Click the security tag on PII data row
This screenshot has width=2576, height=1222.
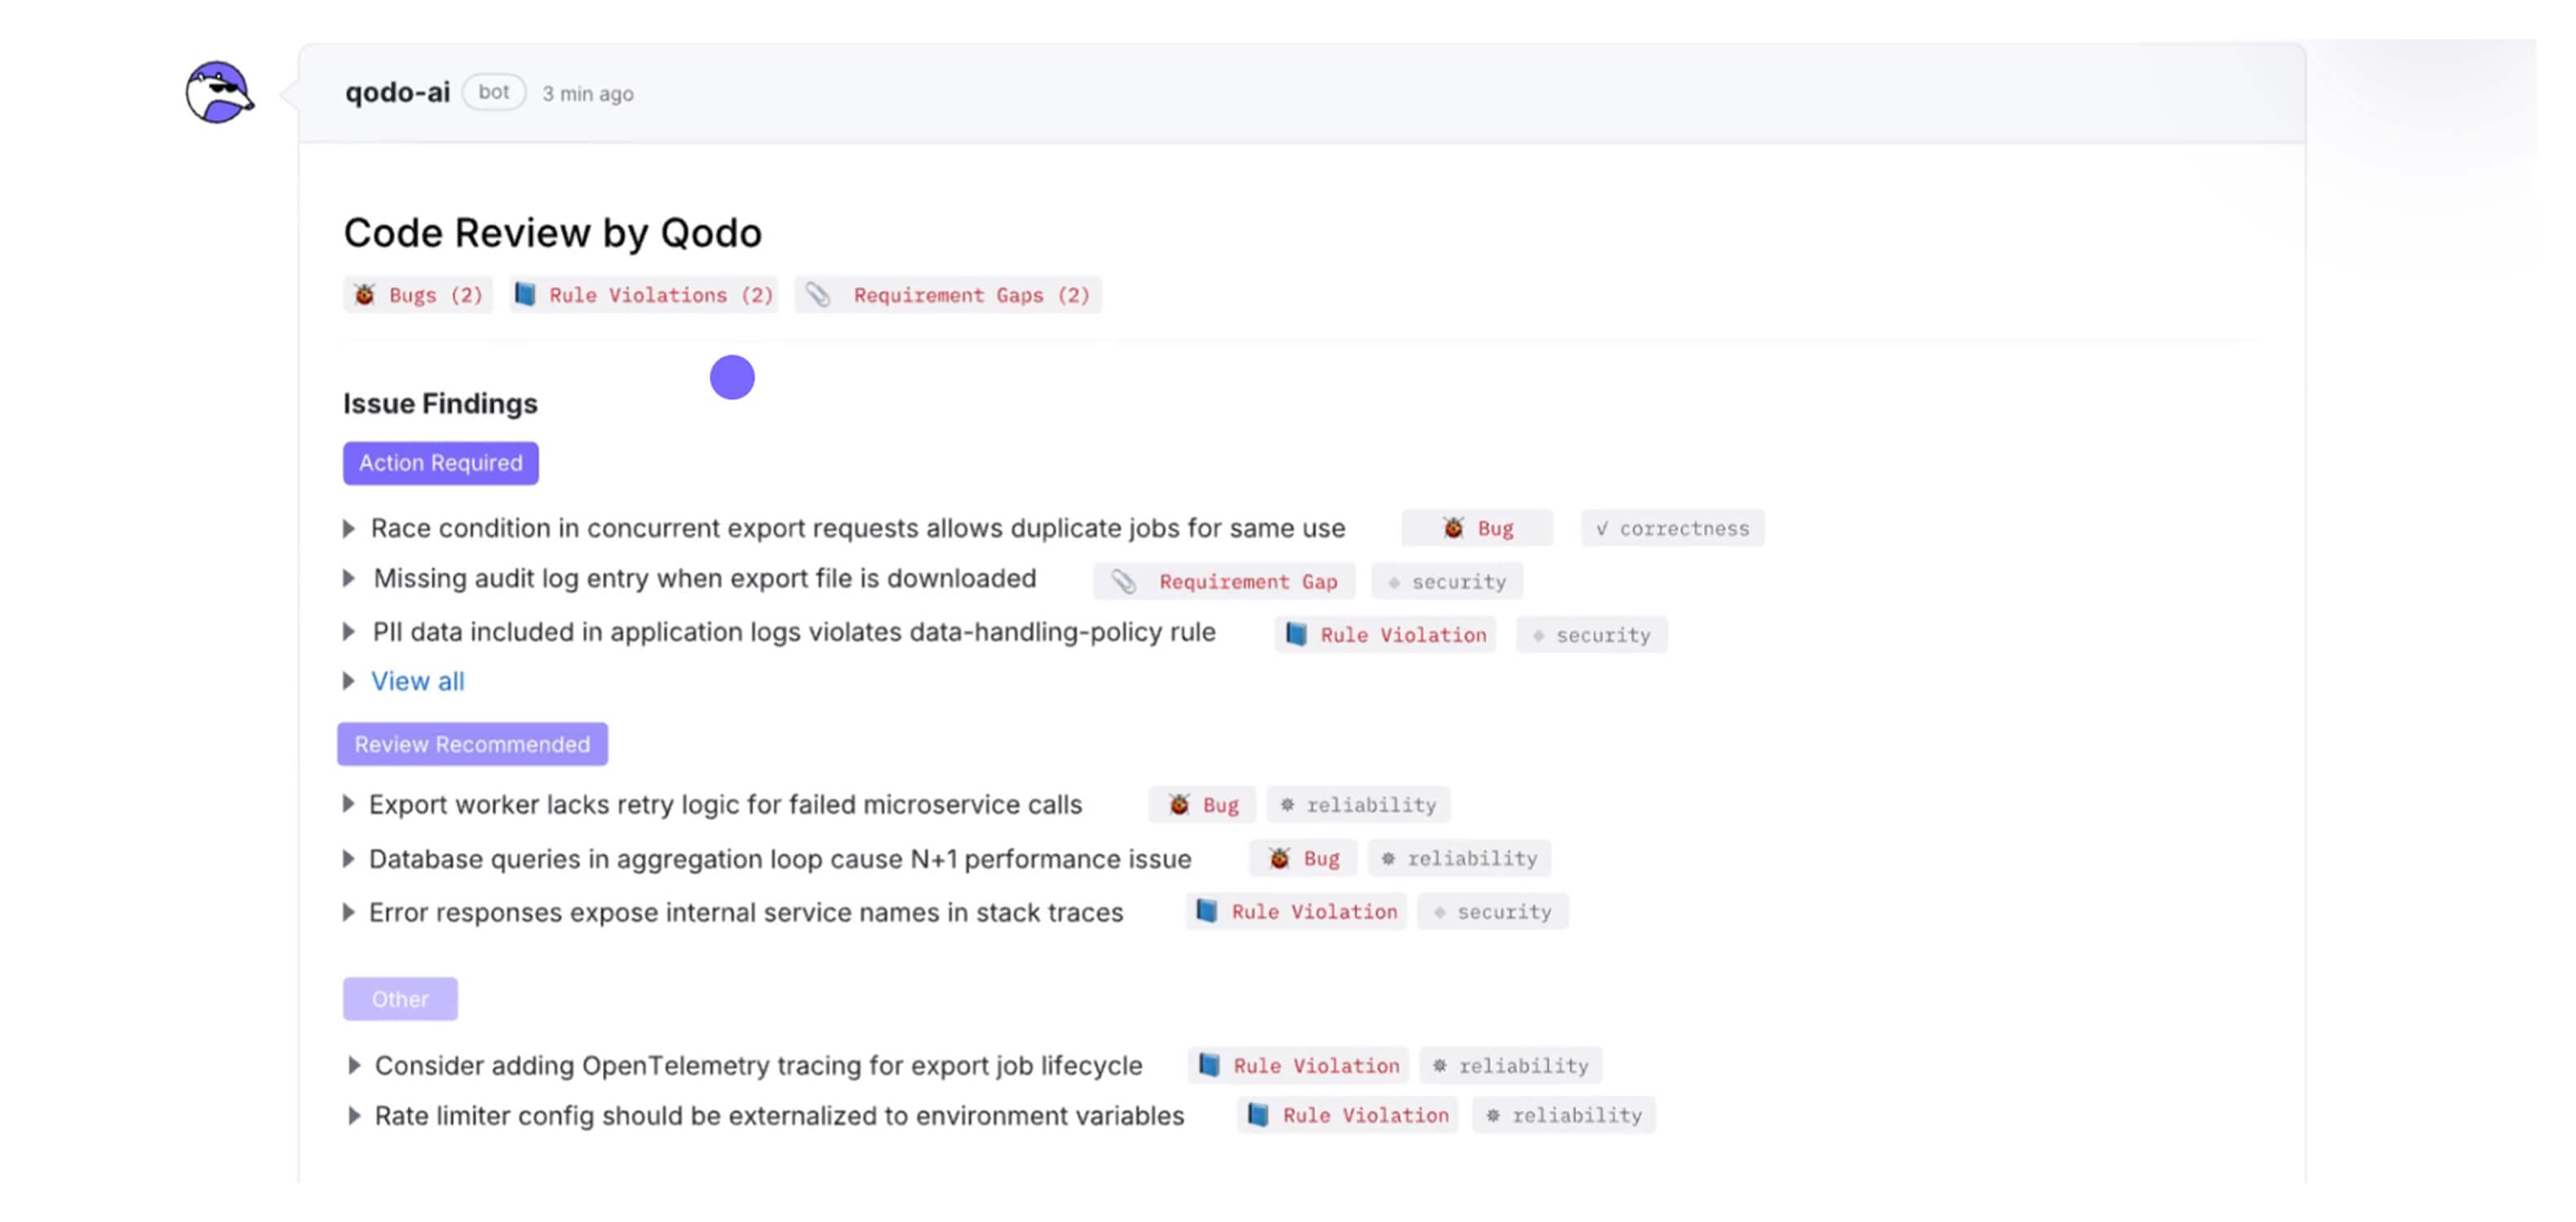(x=1592, y=635)
